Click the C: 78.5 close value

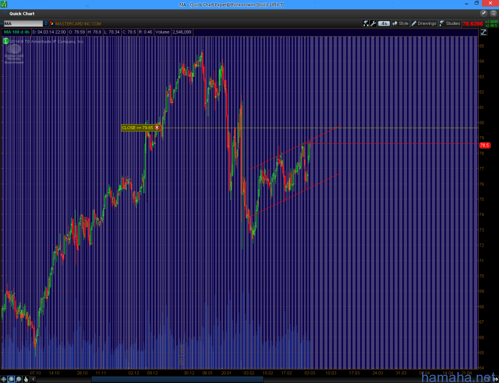click(x=129, y=32)
